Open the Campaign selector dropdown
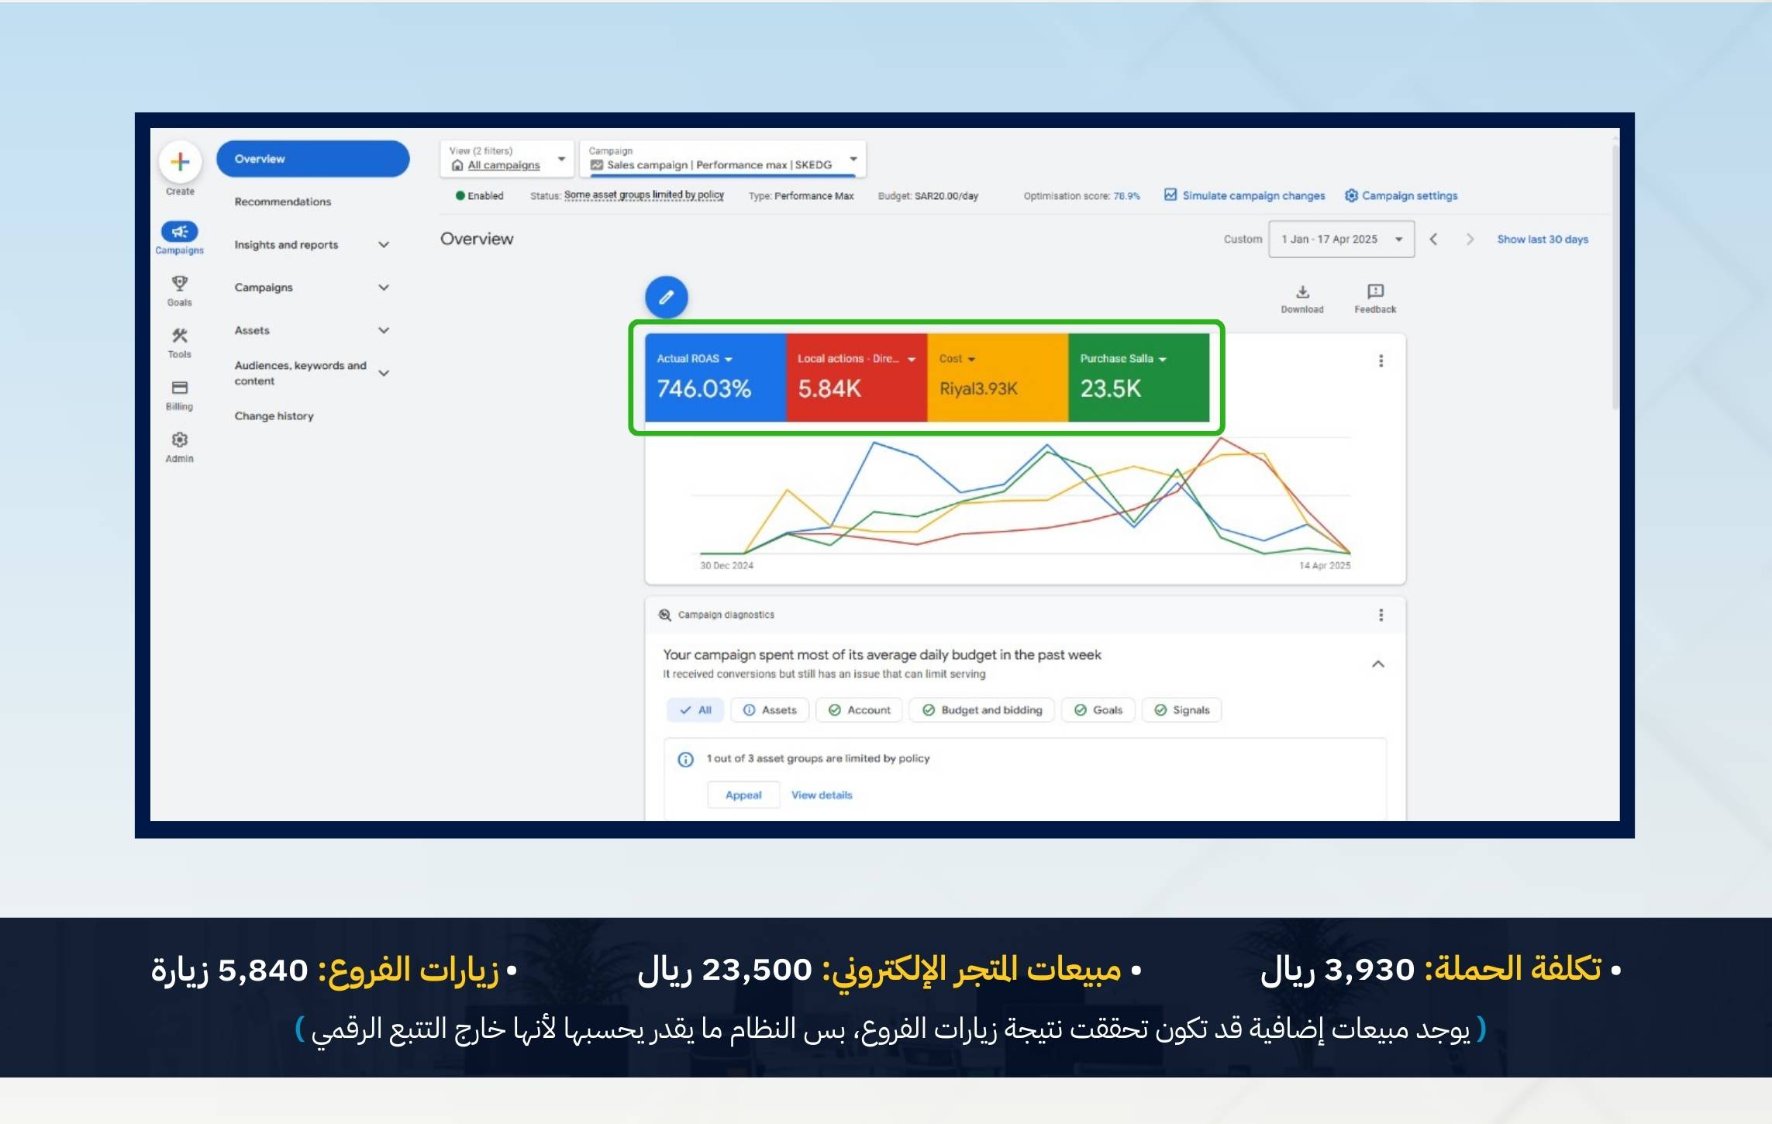The height and width of the screenshot is (1124, 1772). [x=722, y=159]
